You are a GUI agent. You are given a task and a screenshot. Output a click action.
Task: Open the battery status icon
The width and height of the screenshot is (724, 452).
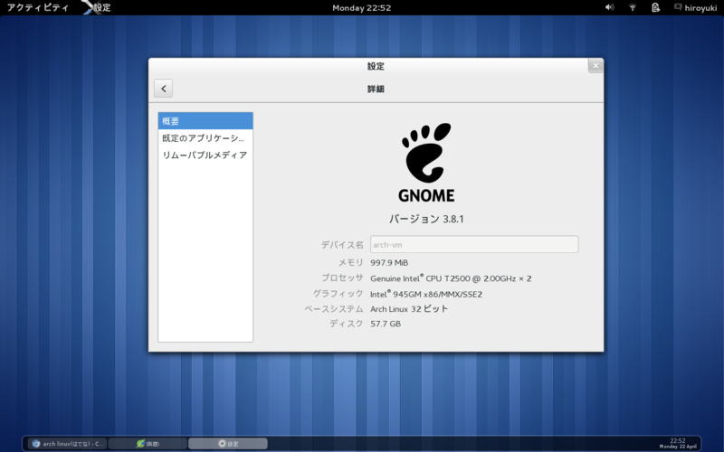pos(655,7)
